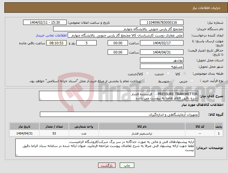228x173 pixels.
Task: Click the item code cell showing --
Action: (x=200, y=133)
